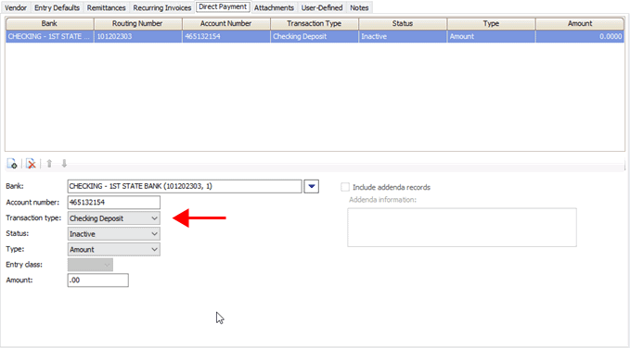
Task: Sort by the Type column header
Action: (x=491, y=24)
